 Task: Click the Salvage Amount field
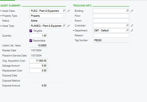coord(39,66)
